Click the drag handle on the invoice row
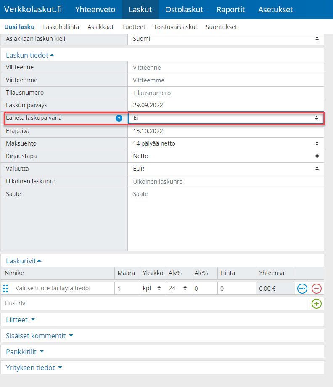The image size is (333, 387). coord(5,289)
